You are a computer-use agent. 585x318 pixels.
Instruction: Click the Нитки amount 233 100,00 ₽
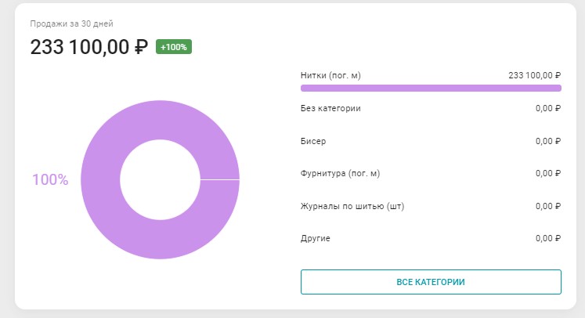point(535,75)
